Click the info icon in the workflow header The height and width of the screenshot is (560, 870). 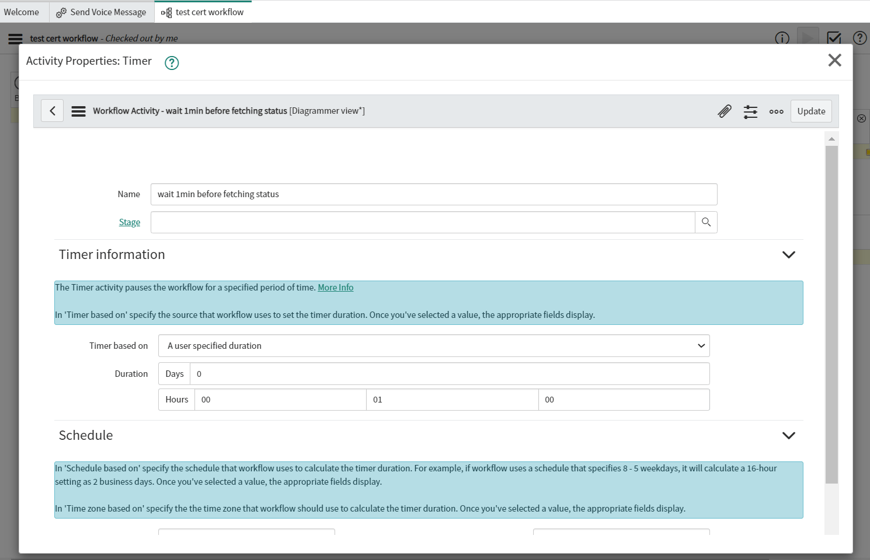(x=782, y=38)
